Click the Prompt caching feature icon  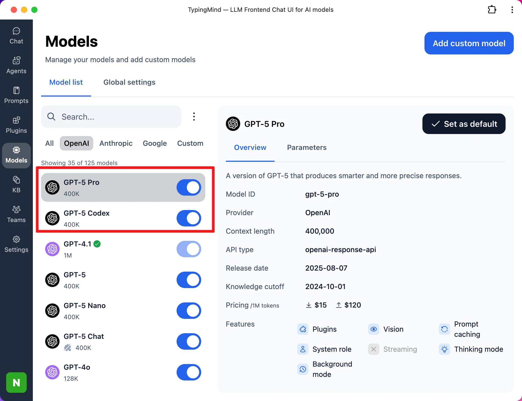click(444, 329)
